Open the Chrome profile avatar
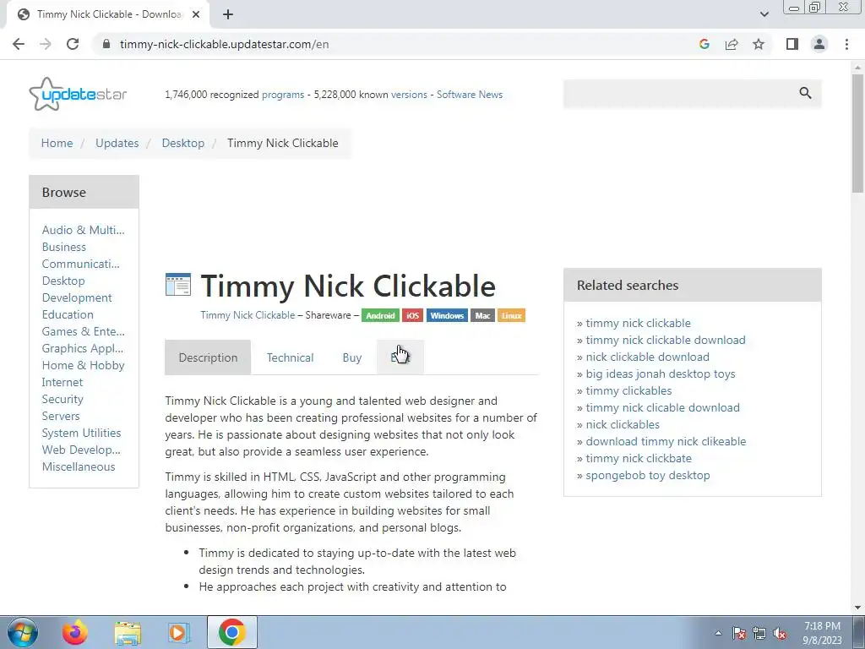 pyautogui.click(x=819, y=44)
